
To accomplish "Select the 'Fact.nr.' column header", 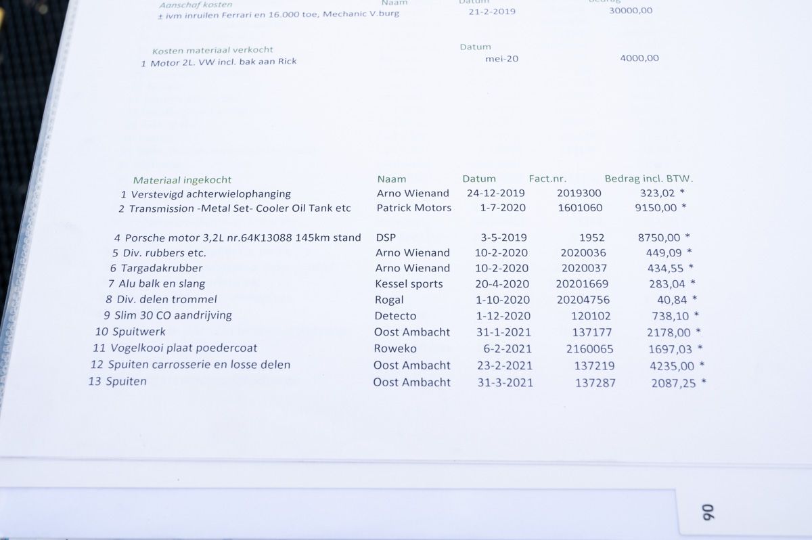I will [547, 179].
